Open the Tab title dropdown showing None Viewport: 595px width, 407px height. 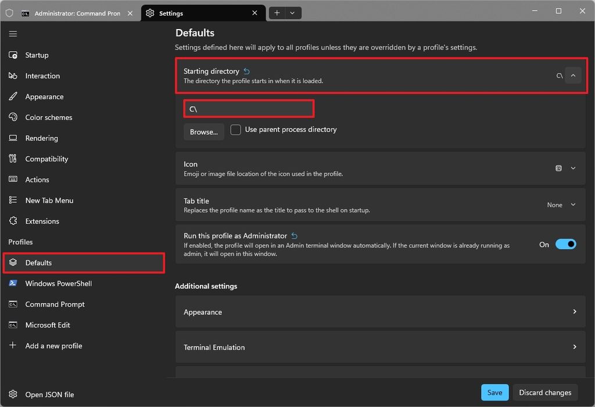click(x=561, y=204)
